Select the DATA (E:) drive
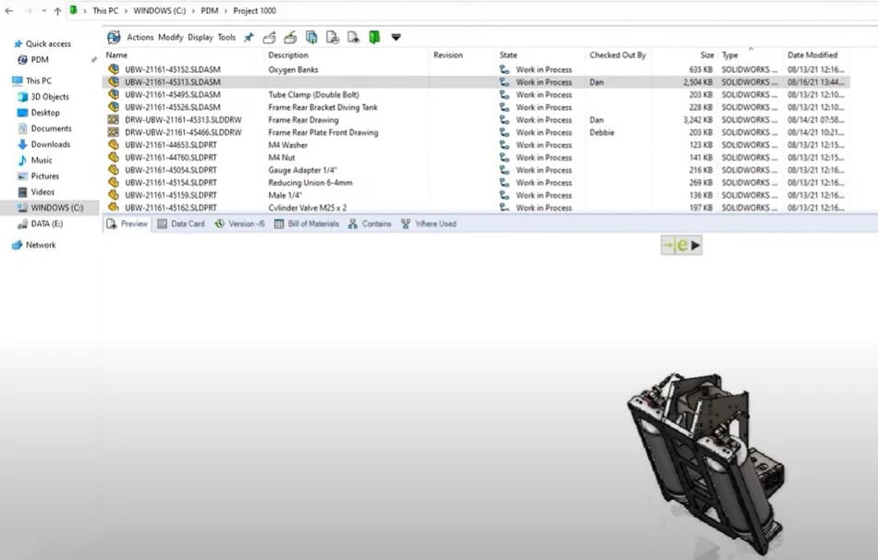 47,224
